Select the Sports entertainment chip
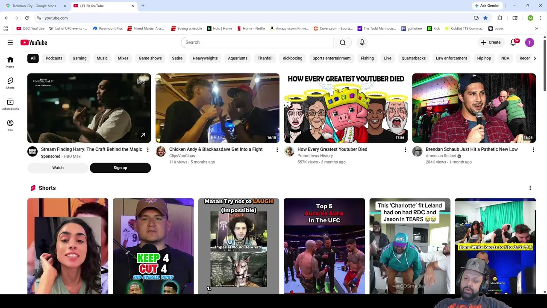The width and height of the screenshot is (547, 308). [331, 58]
